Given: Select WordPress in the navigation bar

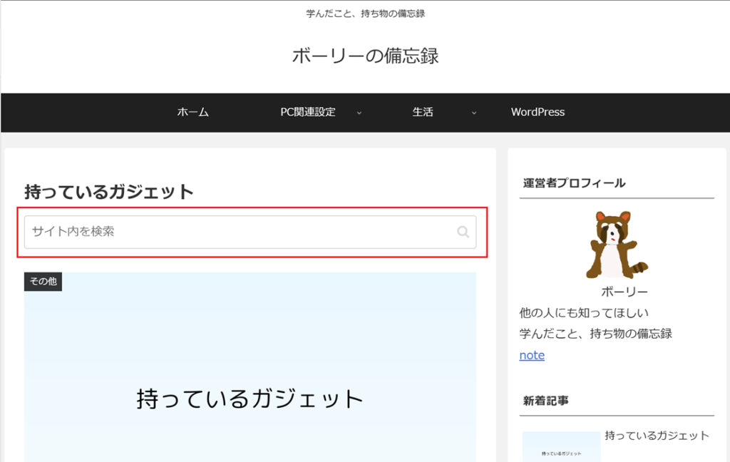Looking at the screenshot, I should pyautogui.click(x=538, y=112).
